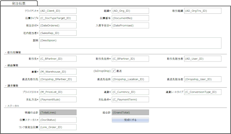Click the C_PaymentTerm field
Image resolution: width=231 pixels, height=134 pixels.
pyautogui.click(x=130, y=100)
